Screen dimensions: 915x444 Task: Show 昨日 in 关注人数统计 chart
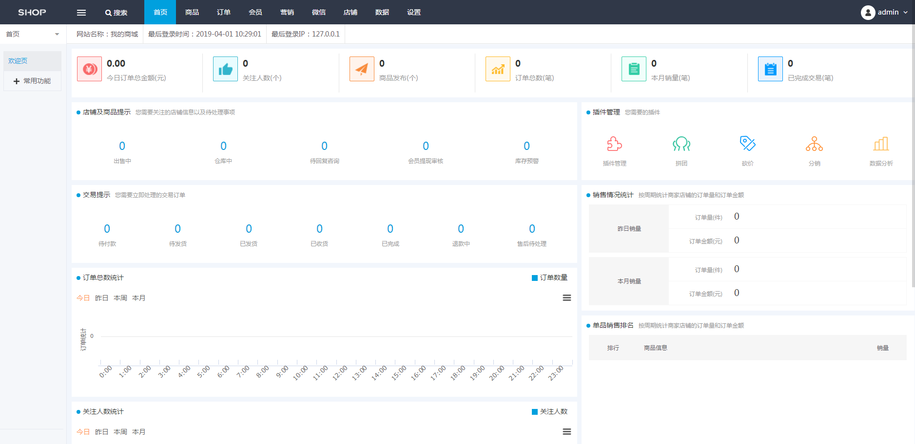(102, 432)
